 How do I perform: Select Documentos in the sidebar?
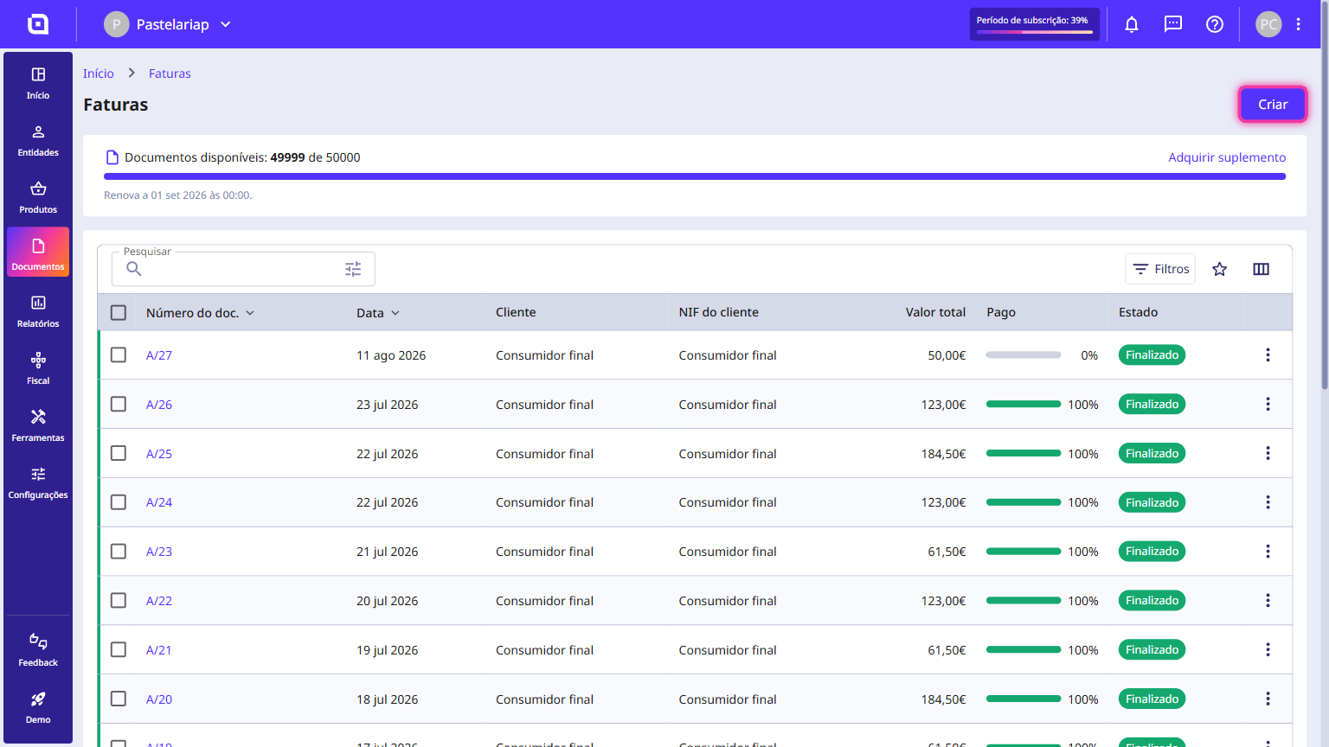[38, 252]
